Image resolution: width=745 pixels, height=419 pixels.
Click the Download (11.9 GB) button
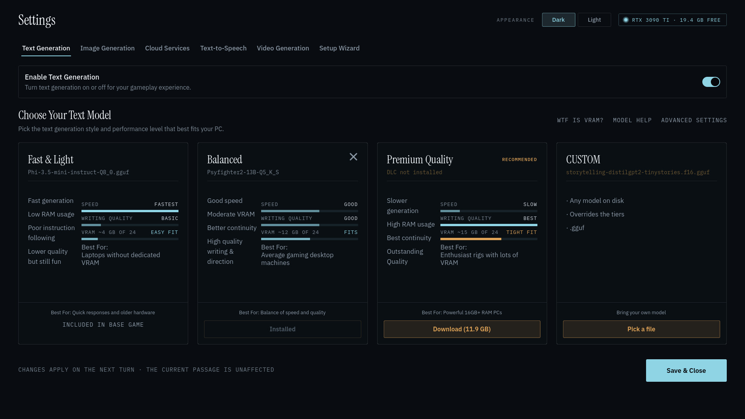[462, 329]
